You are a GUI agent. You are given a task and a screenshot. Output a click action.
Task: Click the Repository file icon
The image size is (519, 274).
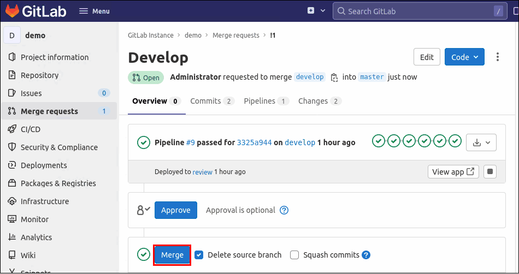tap(12, 75)
